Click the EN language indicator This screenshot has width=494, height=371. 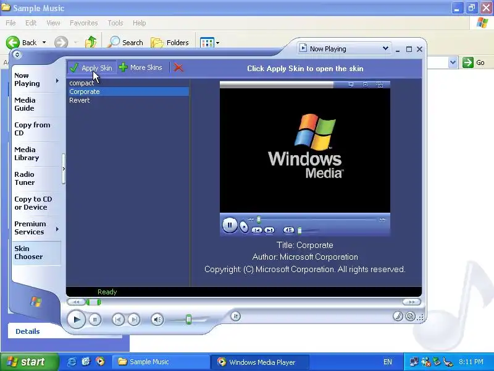[388, 362]
